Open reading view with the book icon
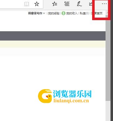113x121 pixels. point(26,4)
